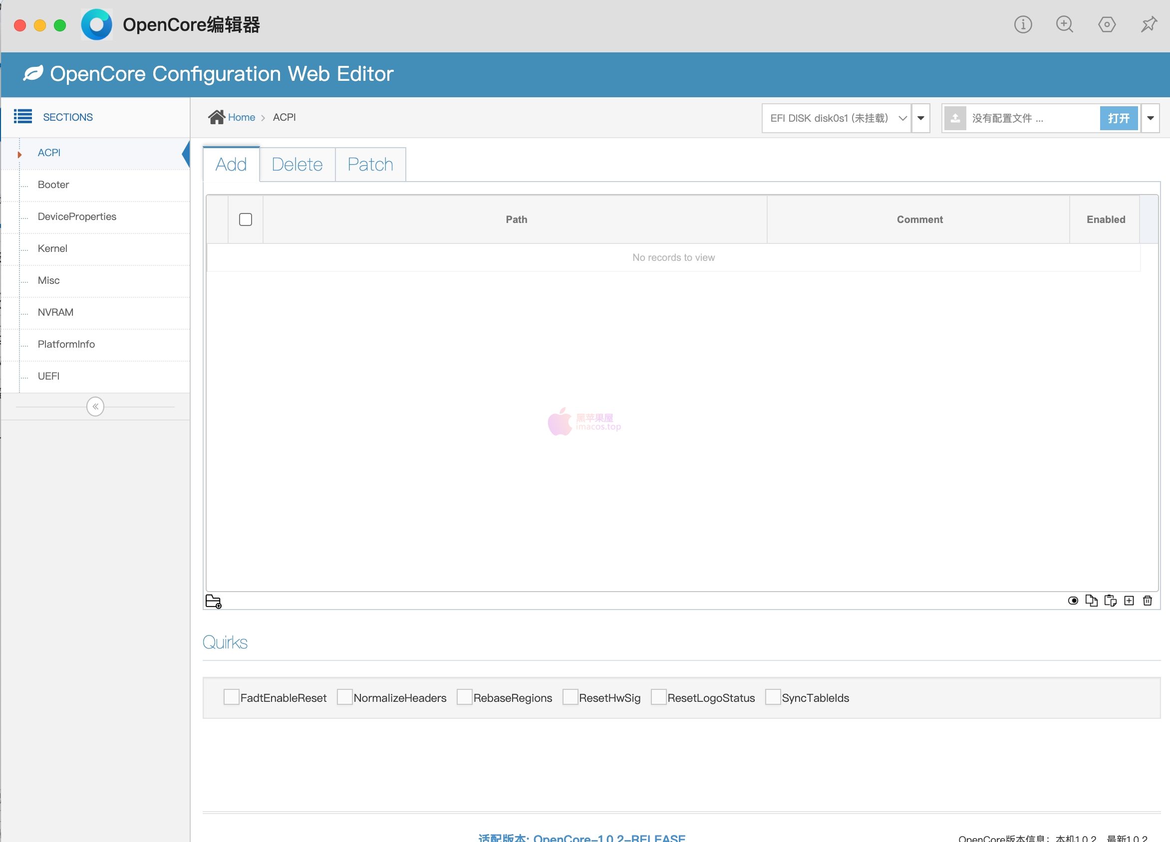Enable the FadtEnableReset quirk
Viewport: 1170px width, 842px height.
pos(231,697)
